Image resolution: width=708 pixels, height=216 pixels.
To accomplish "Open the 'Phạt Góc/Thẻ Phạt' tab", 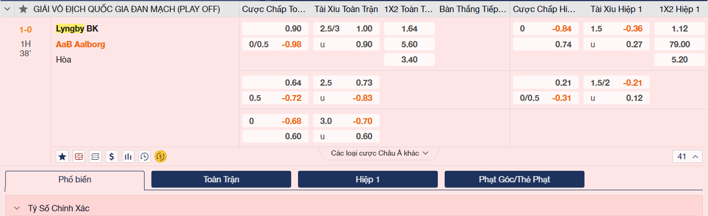I will coord(514,179).
